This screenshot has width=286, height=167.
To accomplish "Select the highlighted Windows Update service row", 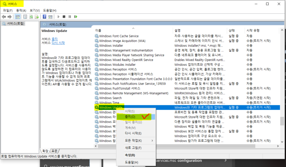I will click(x=187, y=107).
